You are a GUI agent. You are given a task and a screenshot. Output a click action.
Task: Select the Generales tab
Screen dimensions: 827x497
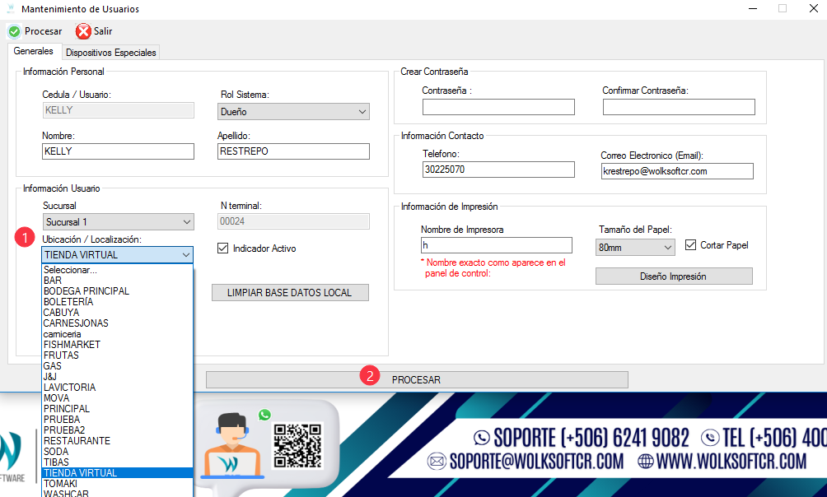point(34,52)
